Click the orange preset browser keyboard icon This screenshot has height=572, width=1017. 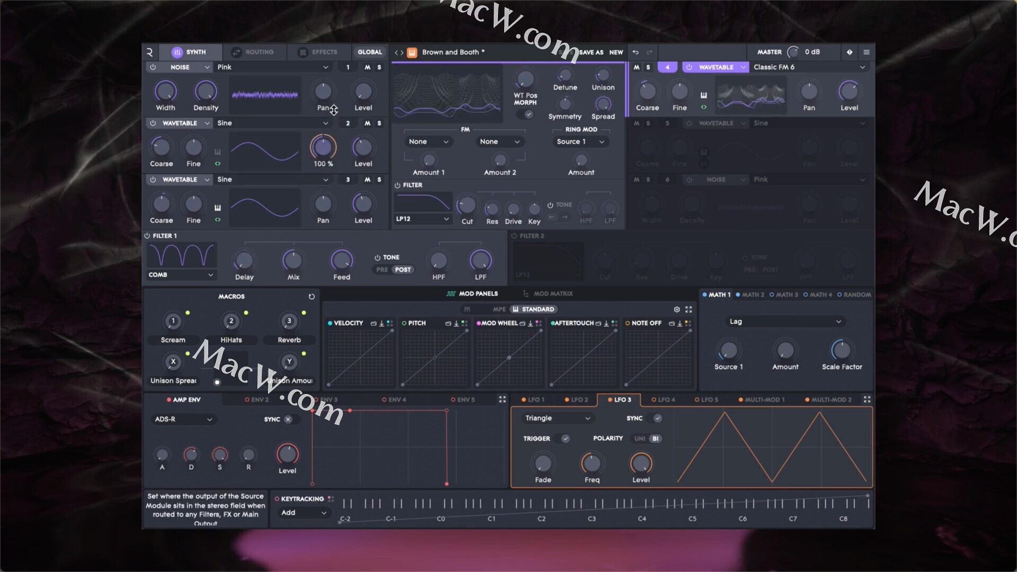click(412, 52)
